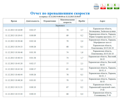Export the report to XLS

(110, 6)
